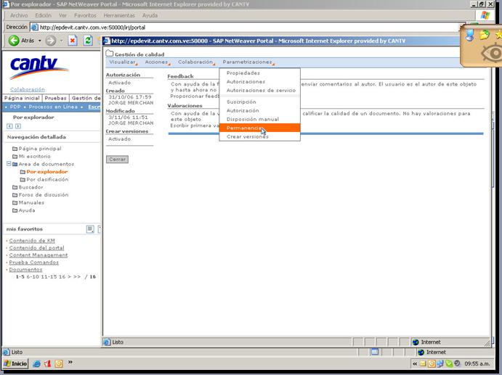The width and height of the screenshot is (502, 375).
Task: Switch to the Pruebas tab
Action: point(55,98)
